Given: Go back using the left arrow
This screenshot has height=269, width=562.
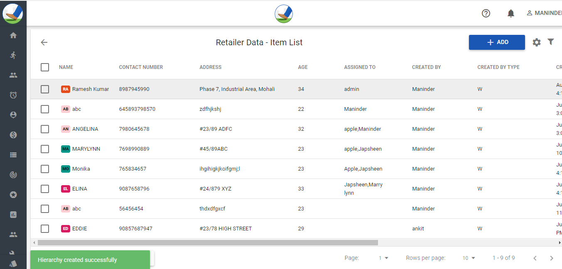Looking at the screenshot, I should click(44, 42).
